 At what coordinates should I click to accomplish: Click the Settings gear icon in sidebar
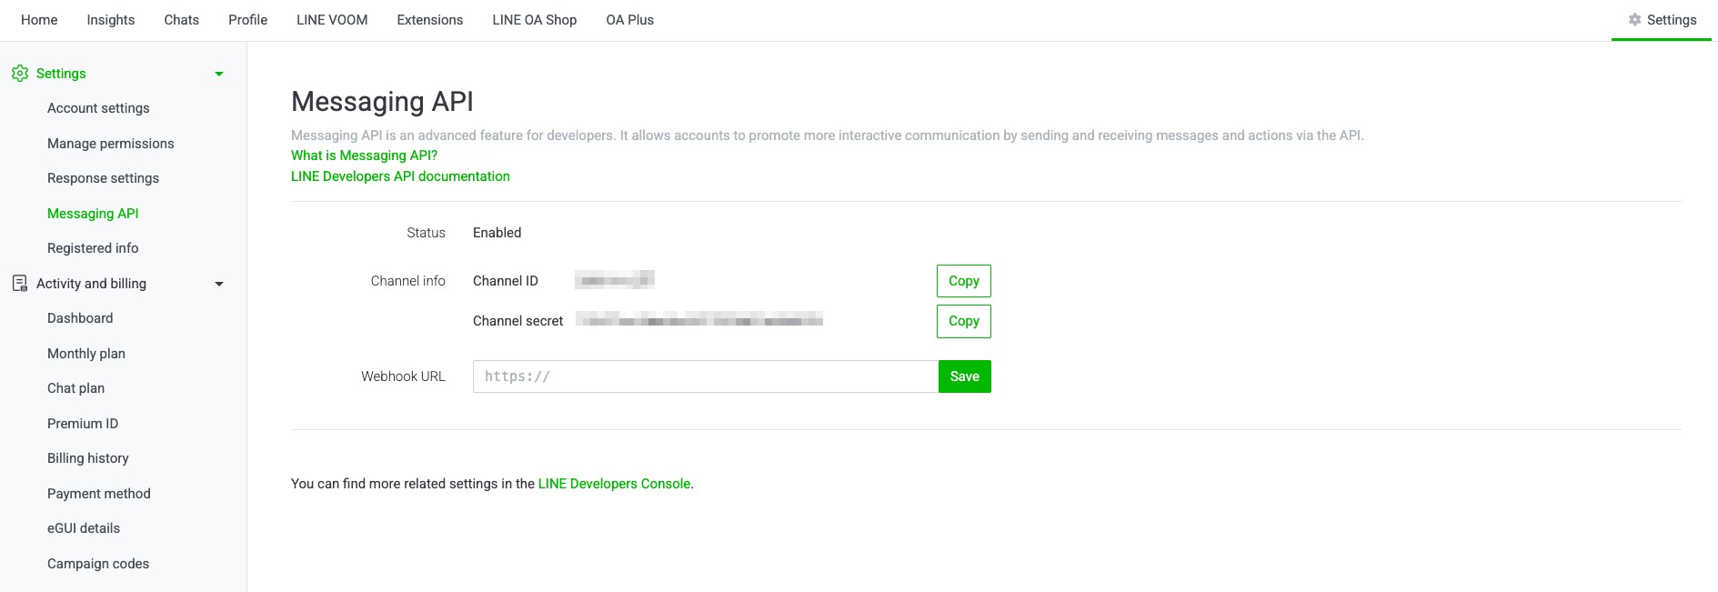(20, 74)
